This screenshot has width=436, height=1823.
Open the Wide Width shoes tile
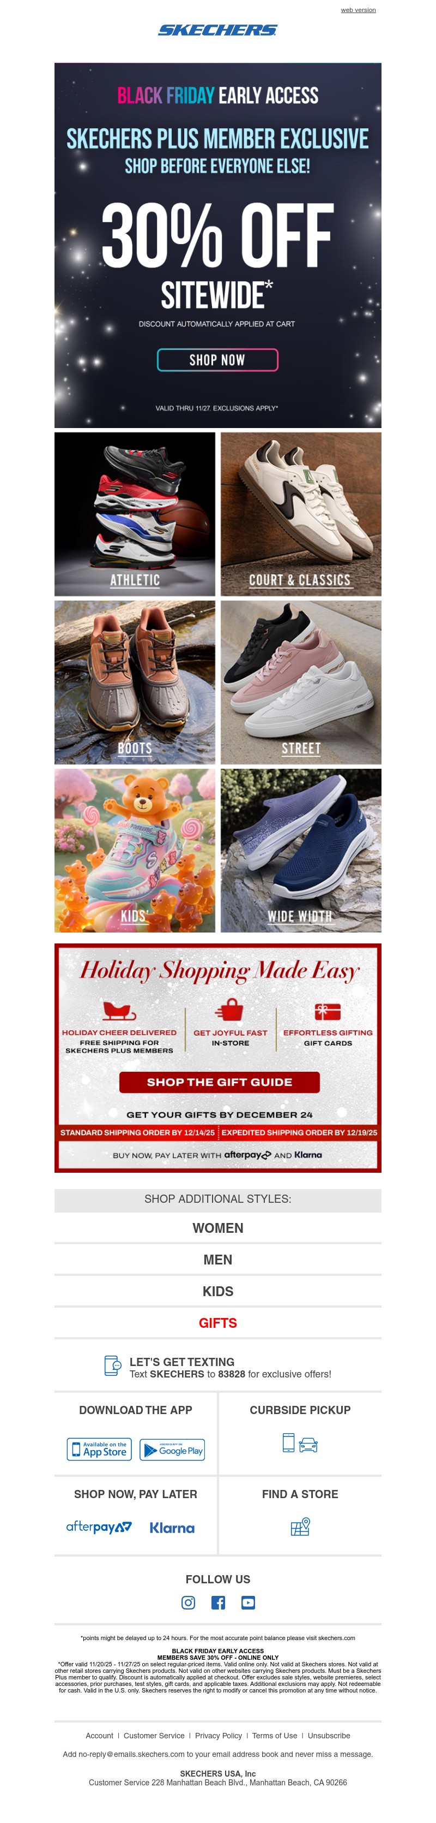(x=301, y=850)
